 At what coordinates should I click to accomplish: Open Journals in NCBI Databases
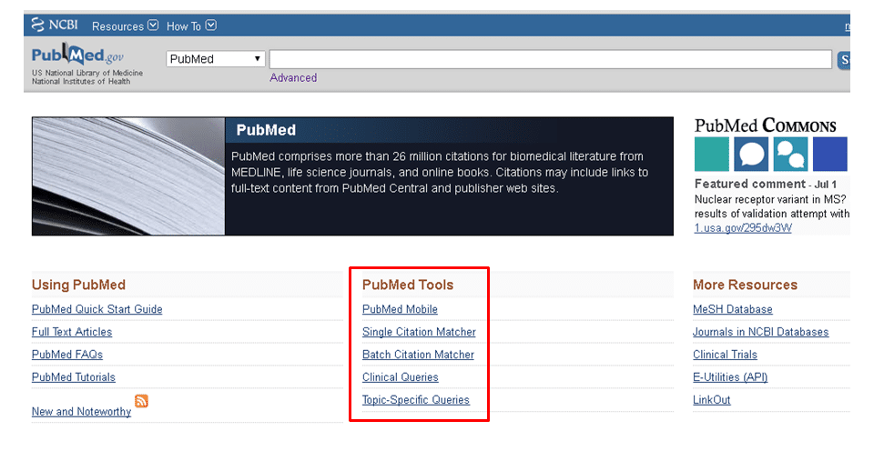761,332
